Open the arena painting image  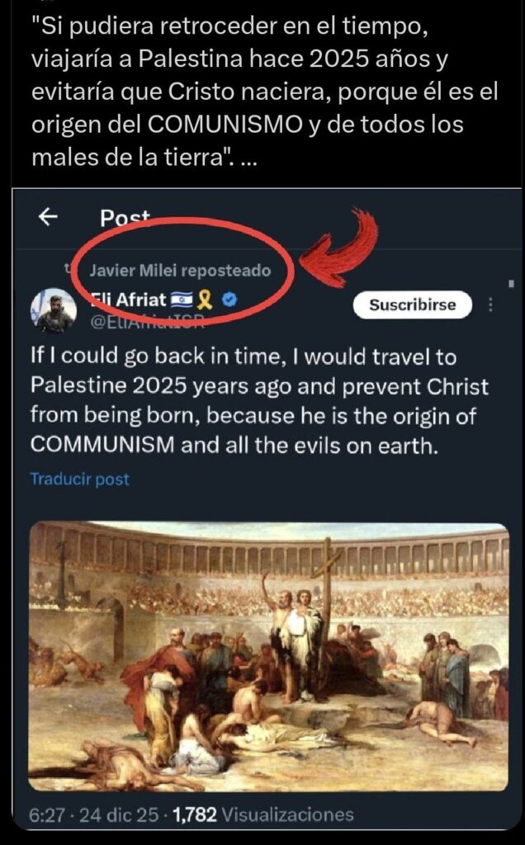(269, 656)
